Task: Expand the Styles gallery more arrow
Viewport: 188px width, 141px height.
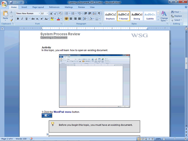Action: click(158, 19)
